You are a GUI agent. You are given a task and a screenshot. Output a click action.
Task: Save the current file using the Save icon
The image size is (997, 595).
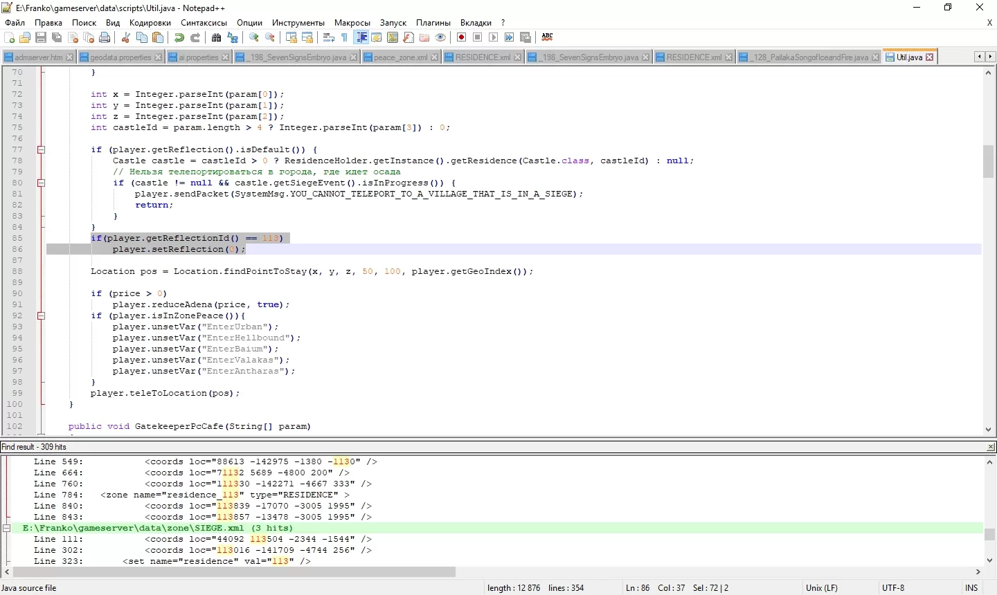click(41, 37)
